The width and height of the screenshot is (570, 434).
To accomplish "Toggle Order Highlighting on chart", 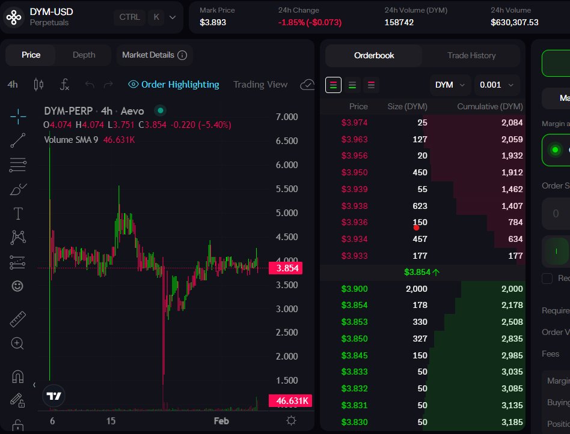I will click(x=174, y=85).
